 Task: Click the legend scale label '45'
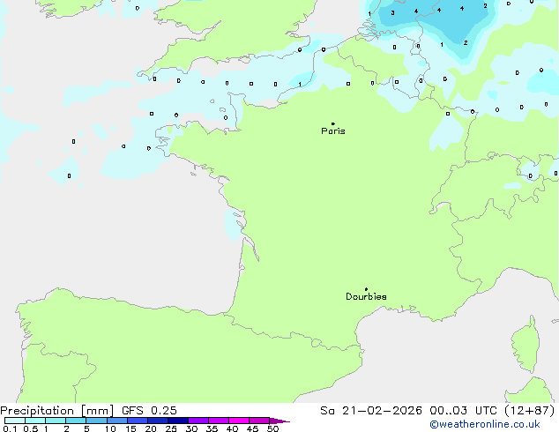(x=252, y=428)
